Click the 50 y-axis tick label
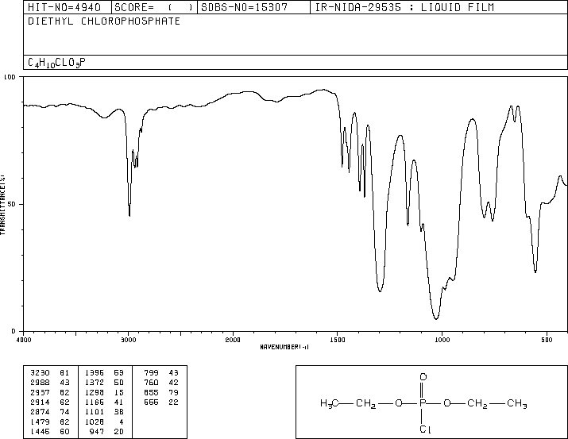Viewport: 568px width, 439px height. (12, 204)
